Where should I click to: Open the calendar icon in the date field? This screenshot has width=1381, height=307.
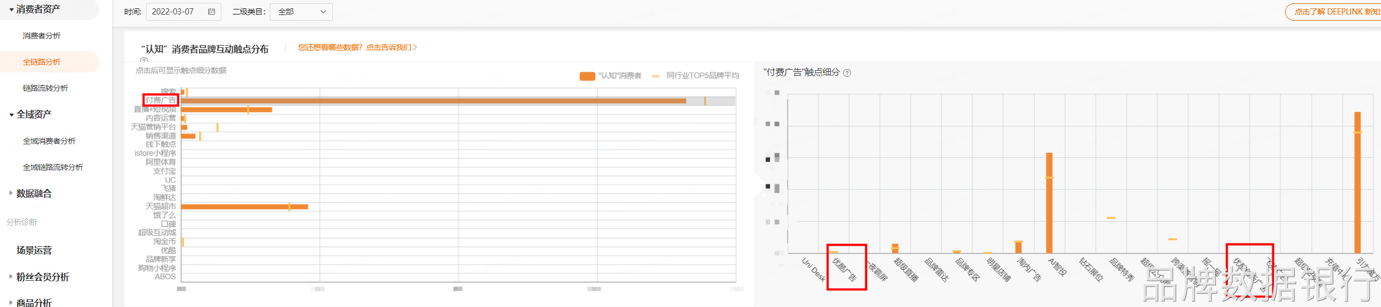[211, 12]
